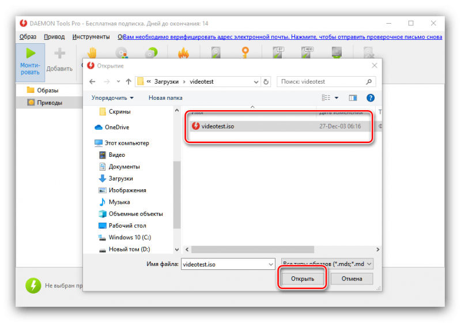Close the Открытие dialog
The width and height of the screenshot is (461, 323).
[374, 66]
